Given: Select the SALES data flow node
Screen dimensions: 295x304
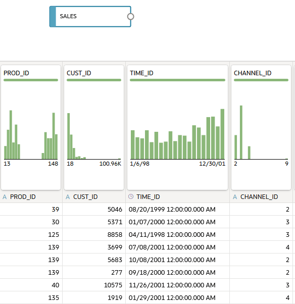Looking at the screenshot, I should 90,17.
